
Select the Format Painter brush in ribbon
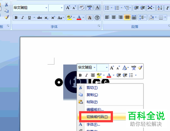pos(7,17)
